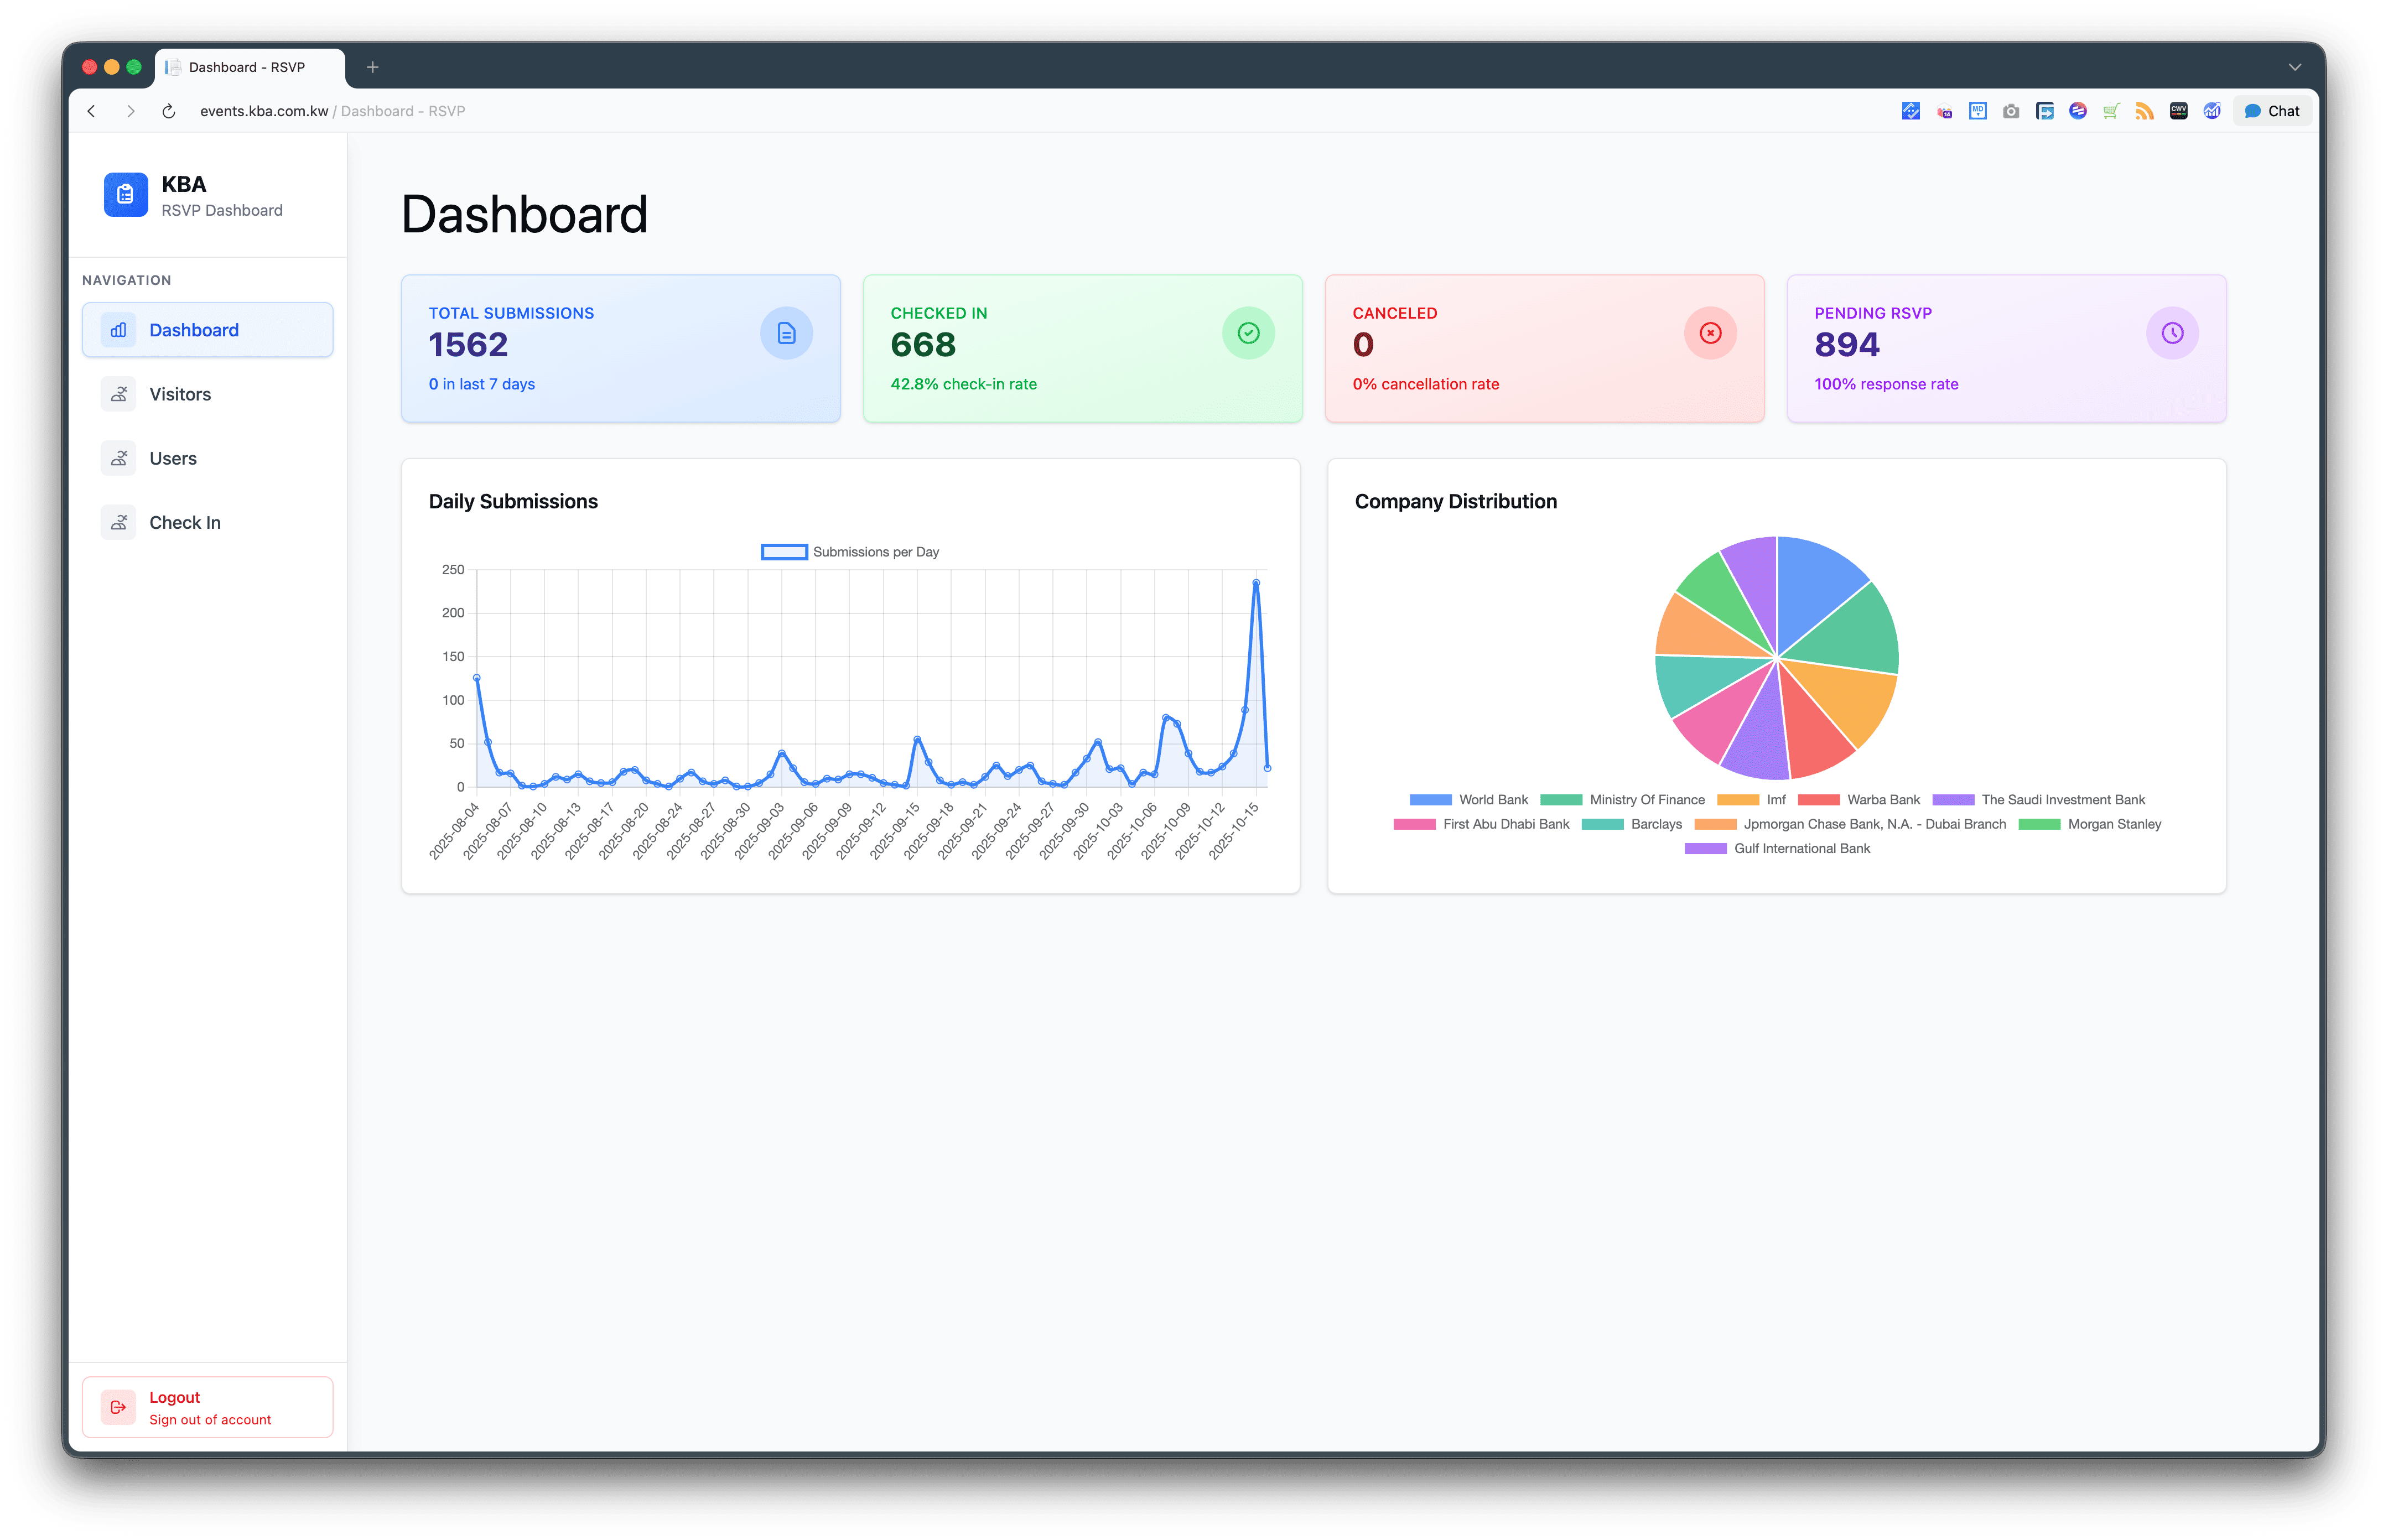Click the Total Submissions document icon
The width and height of the screenshot is (2388, 1540).
coord(786,333)
